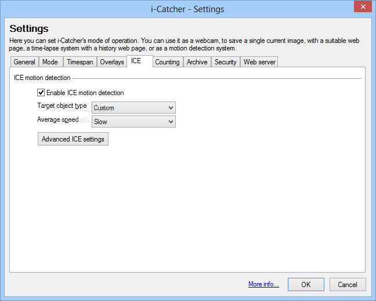This screenshot has width=376, height=301.
Task: Switch to the Archive tab
Action: (197, 62)
